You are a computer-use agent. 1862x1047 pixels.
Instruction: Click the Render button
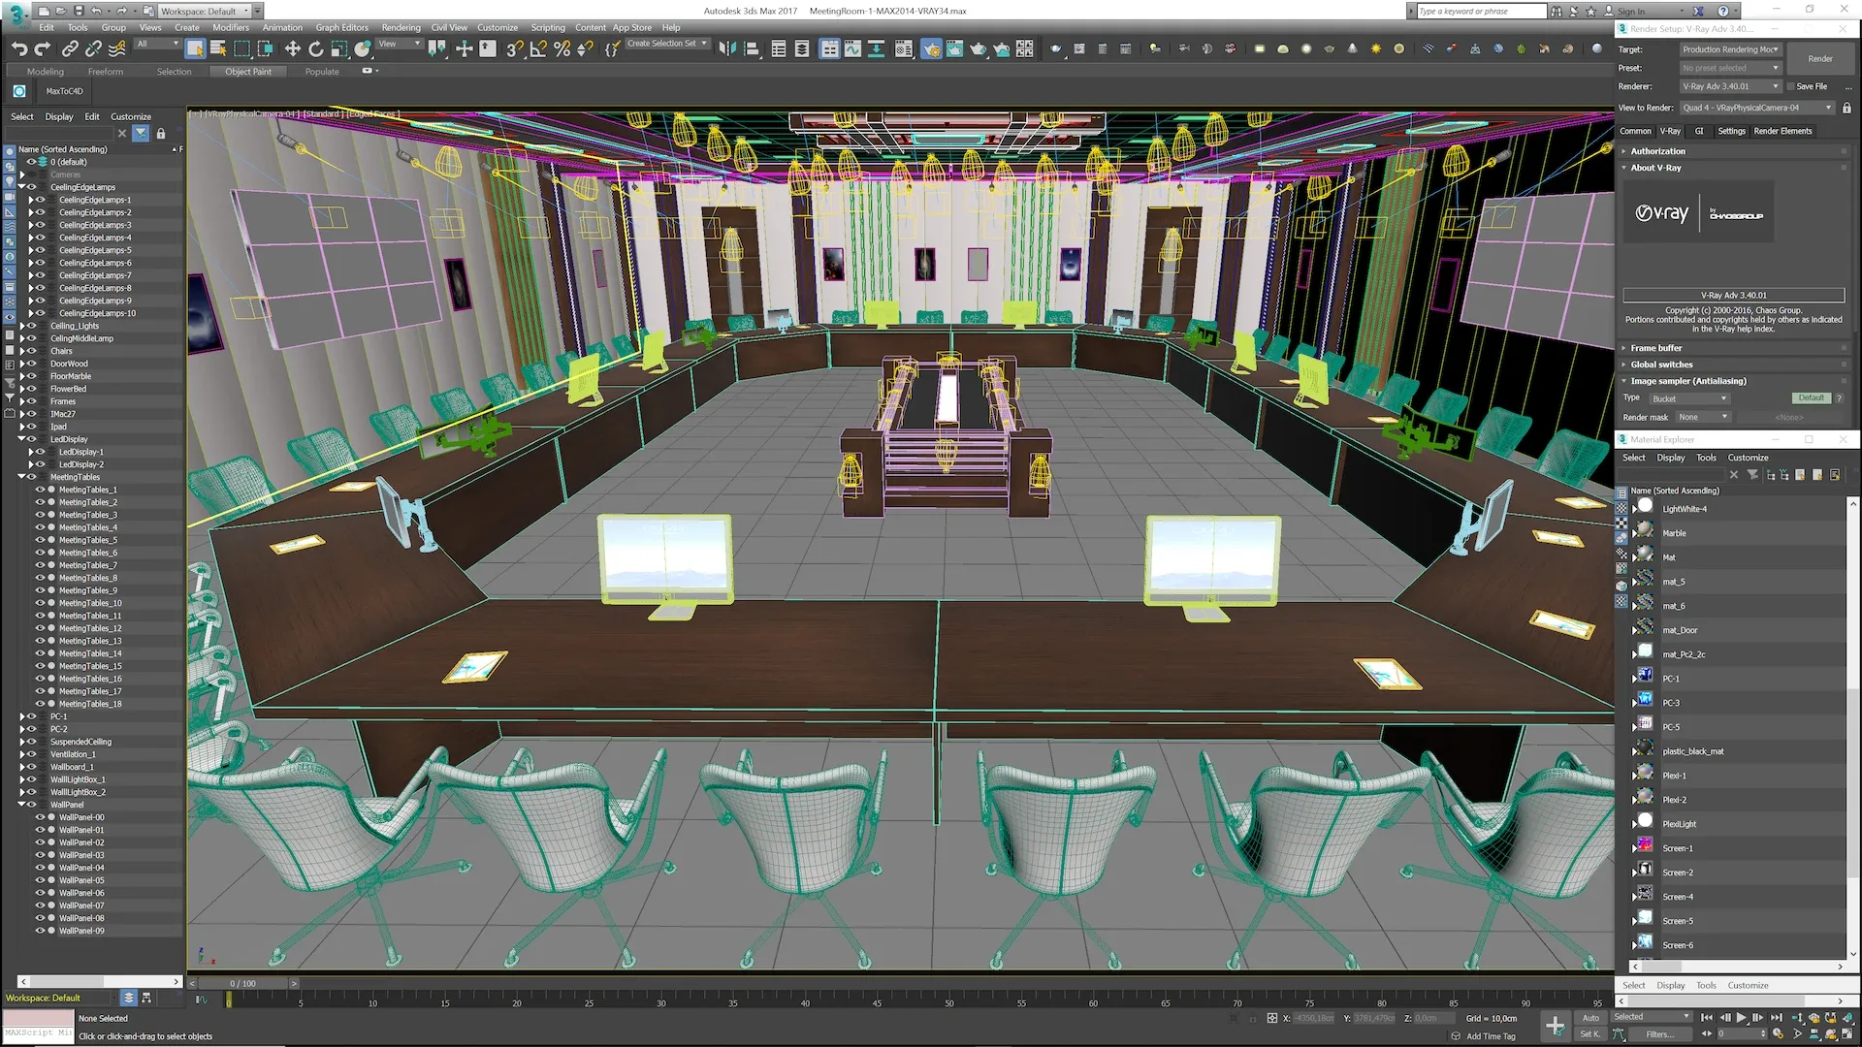(1819, 58)
